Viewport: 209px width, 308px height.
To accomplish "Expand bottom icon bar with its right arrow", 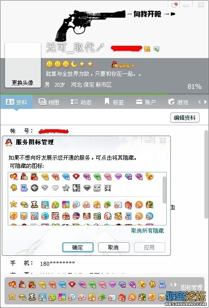I will coord(175,284).
